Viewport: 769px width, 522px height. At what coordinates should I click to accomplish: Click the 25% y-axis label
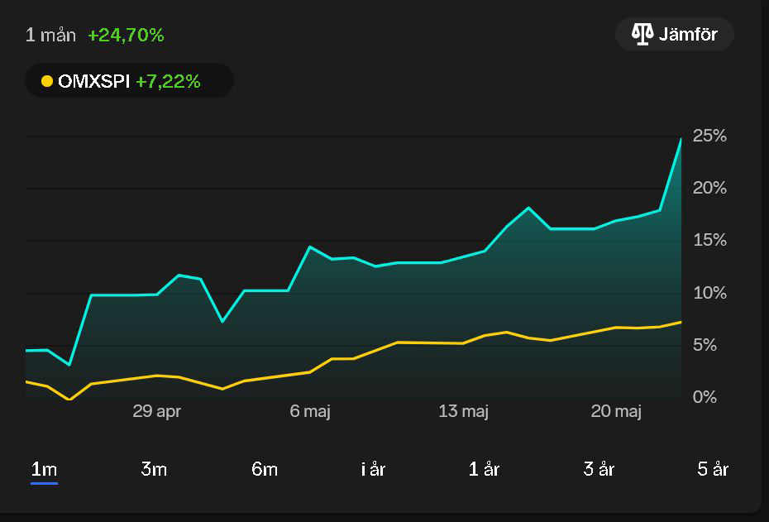(x=709, y=136)
